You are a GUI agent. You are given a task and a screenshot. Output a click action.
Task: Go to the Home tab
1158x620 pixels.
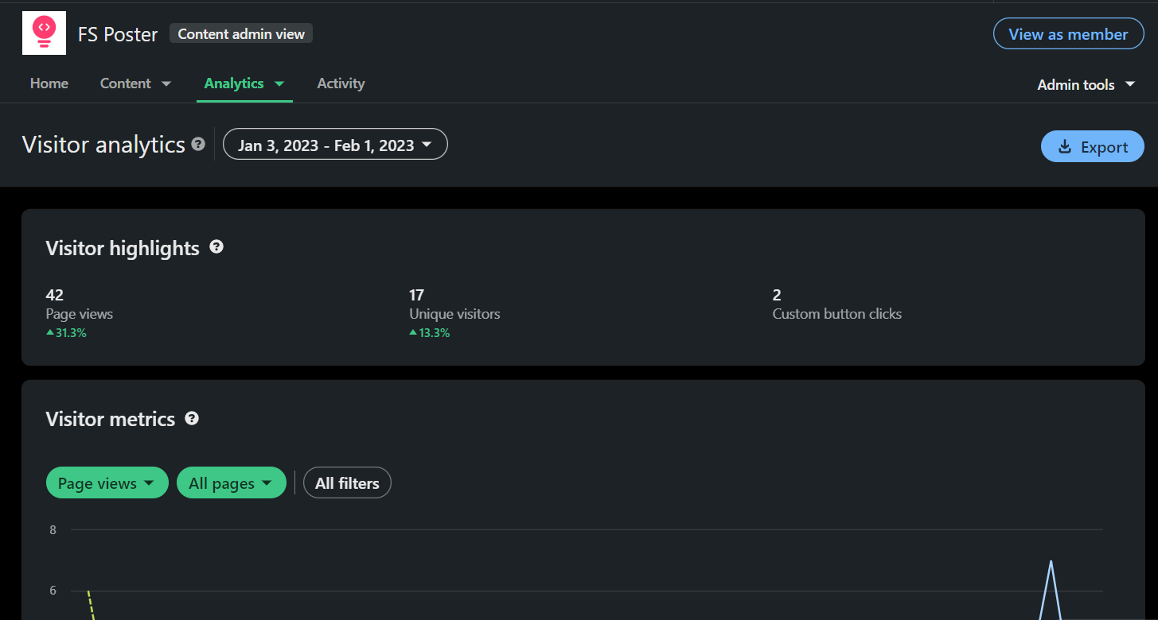tap(49, 83)
